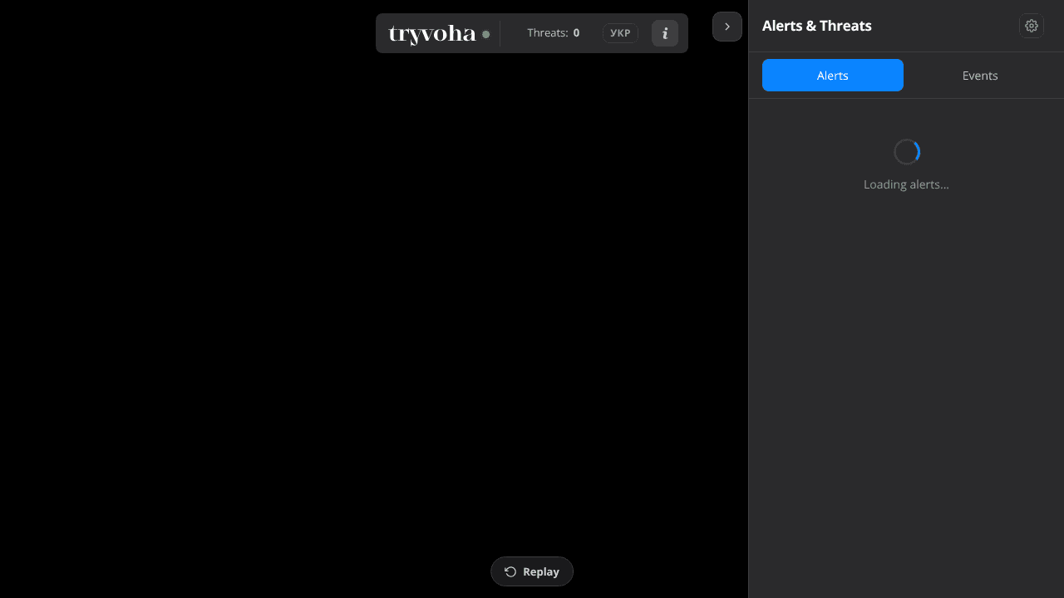Open the info button in top bar
Viewport: 1064px width, 598px height.
pos(665,33)
